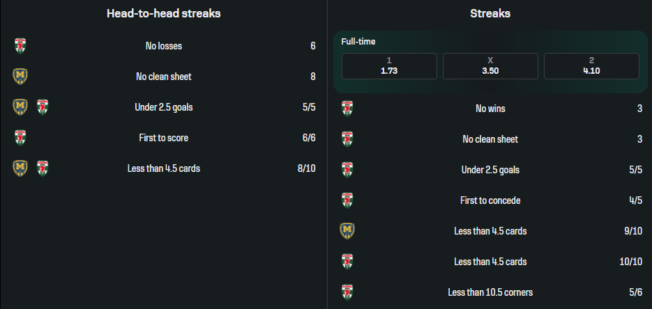652x309 pixels.
Task: Click the yellow M crest beside No clean sheet
Action: 20,76
